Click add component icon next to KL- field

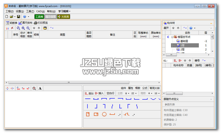tap(175, 61)
